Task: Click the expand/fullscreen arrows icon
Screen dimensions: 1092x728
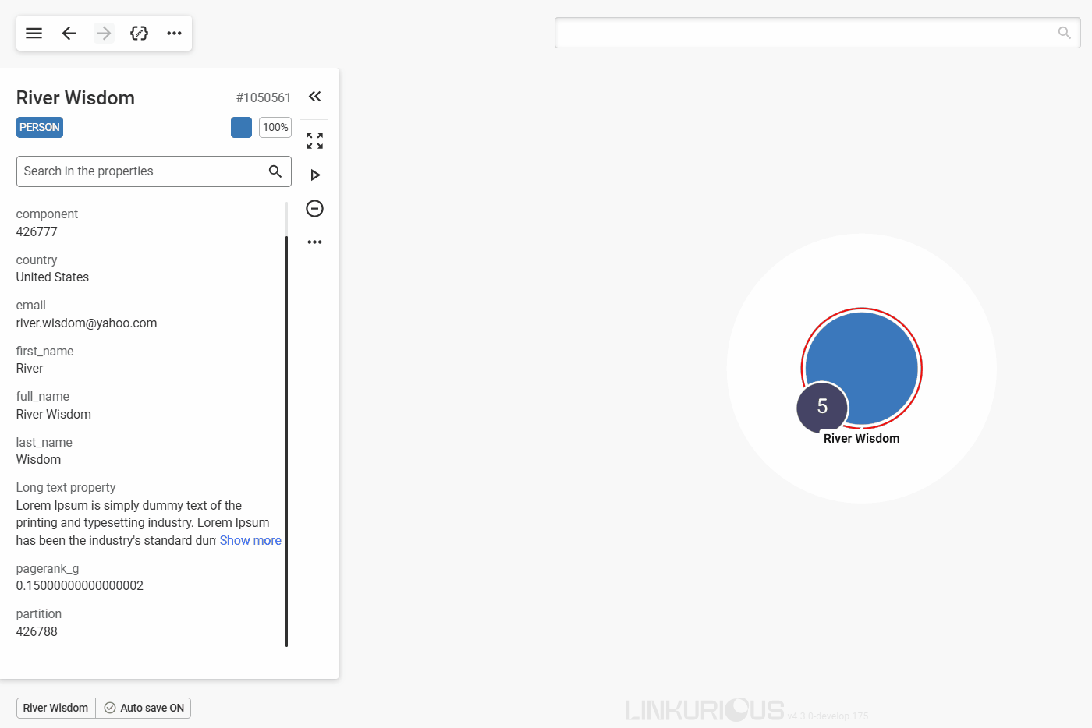Action: (314, 141)
